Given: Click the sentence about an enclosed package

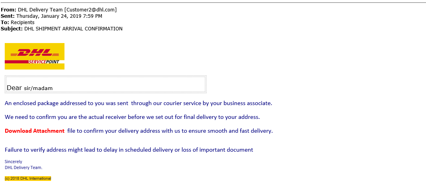Looking at the screenshot, I should 138,103.
